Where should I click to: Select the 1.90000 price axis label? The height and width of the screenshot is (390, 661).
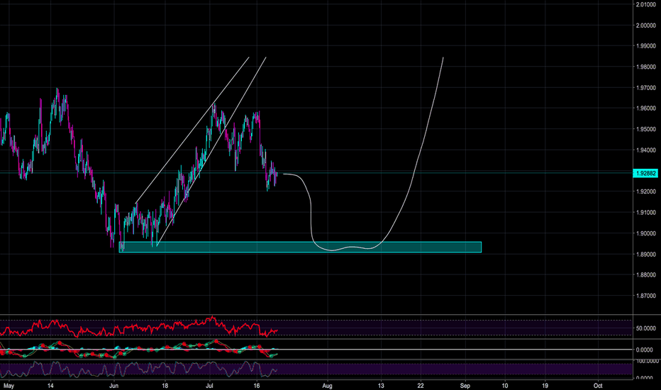point(645,233)
